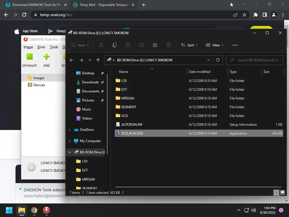The width and height of the screenshot is (289, 217).
Task: Click the Share icon in Explorer toolbar
Action: coord(155,45)
